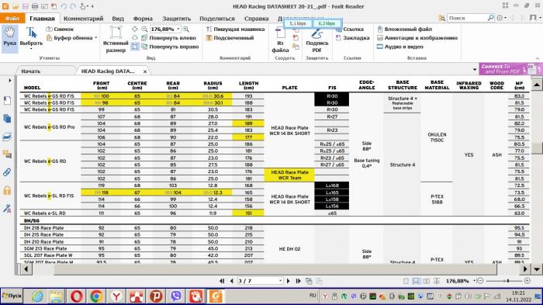Click in the Поиск search field
The image size is (543, 305).
467,18
